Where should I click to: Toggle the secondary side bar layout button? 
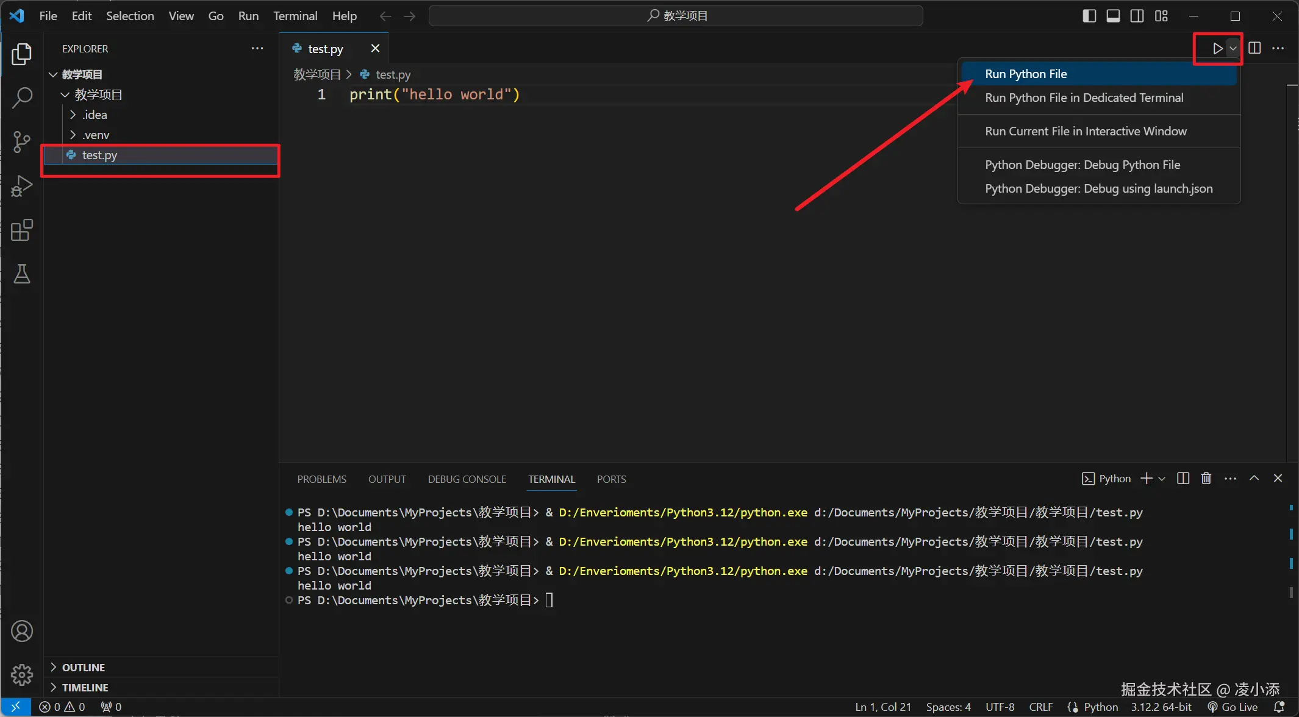(x=1137, y=16)
